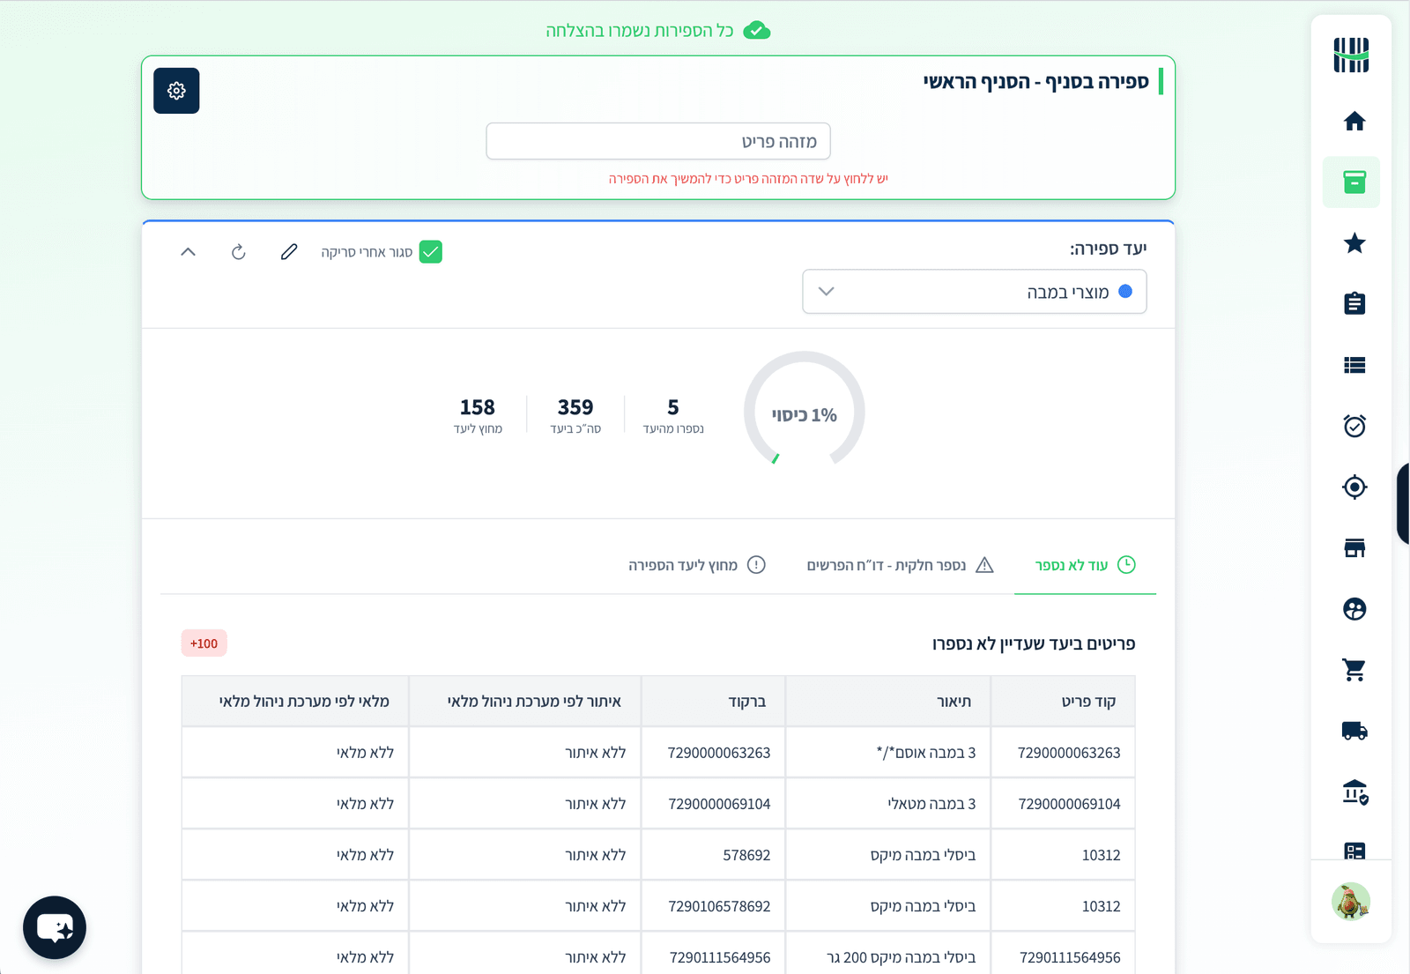1410x974 pixels.
Task: Click description '3 במבה אוסם*/*'
Action: 926,753
